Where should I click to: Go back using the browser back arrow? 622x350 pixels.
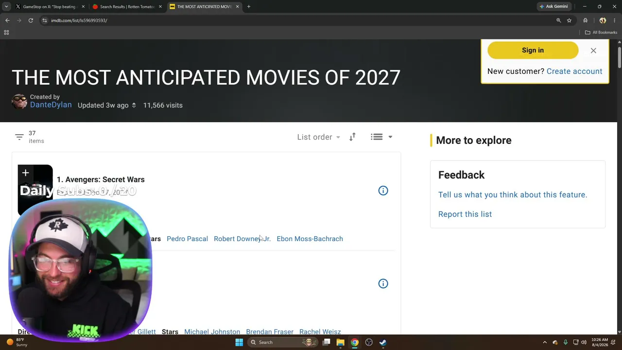7,20
